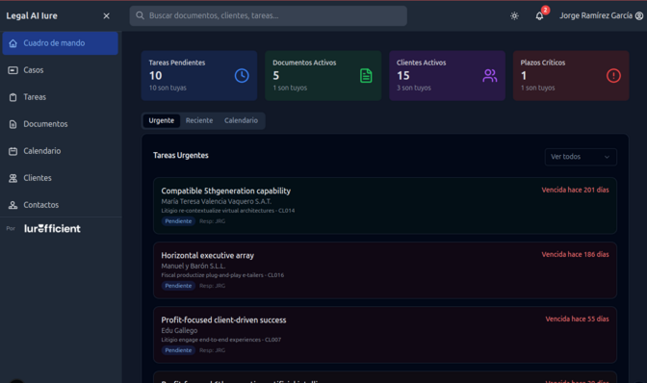
Task: Expand the Ver todos dropdown
Action: point(581,157)
